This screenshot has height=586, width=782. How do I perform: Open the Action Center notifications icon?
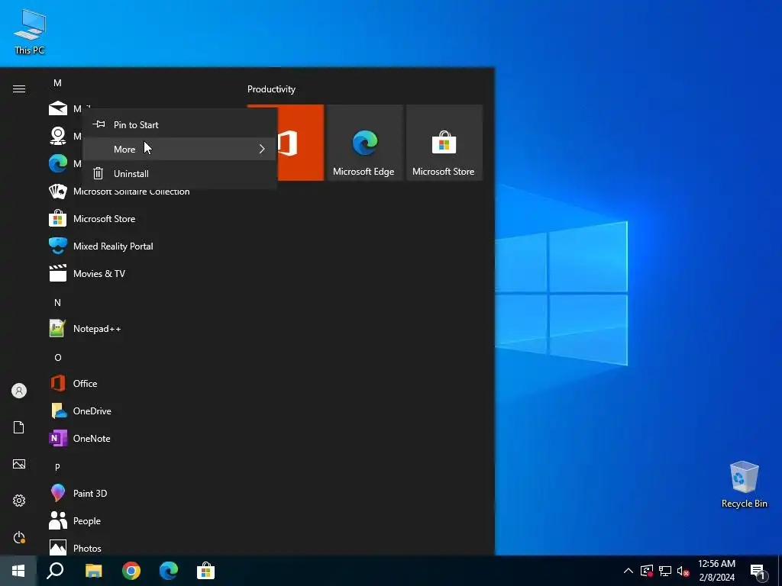coord(758,571)
